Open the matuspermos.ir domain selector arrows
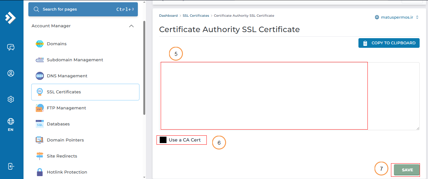428x179 pixels. [x=417, y=17]
